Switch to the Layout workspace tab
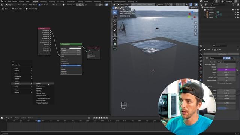Viewport: 240px width, 135px height. pos(36,1)
